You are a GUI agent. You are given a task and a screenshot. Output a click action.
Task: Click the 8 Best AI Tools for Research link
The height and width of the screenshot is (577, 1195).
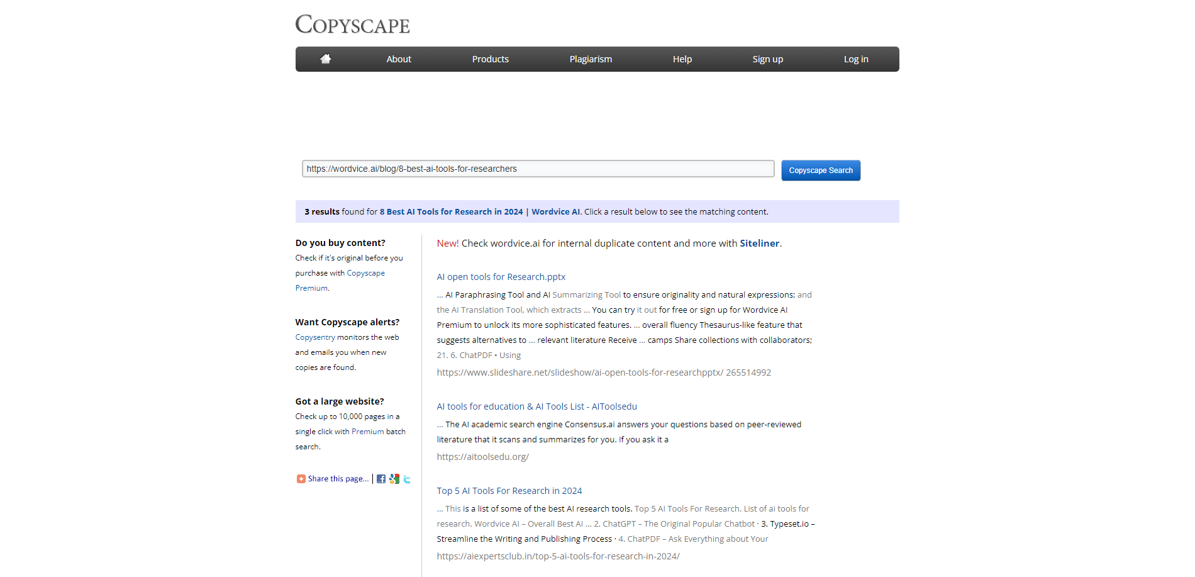(x=480, y=211)
